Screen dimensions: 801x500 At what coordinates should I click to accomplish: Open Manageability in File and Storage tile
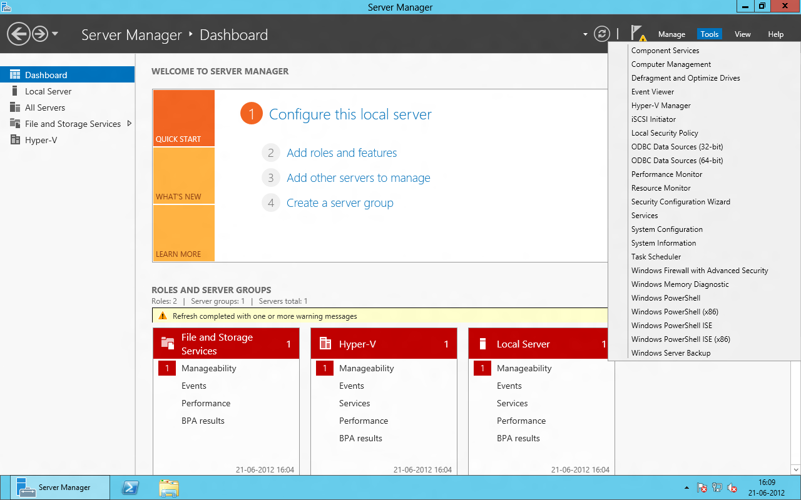(209, 368)
